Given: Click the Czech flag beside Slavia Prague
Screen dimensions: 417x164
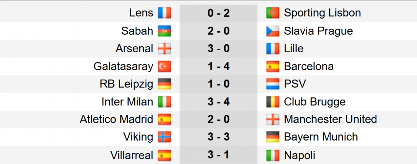Looking at the screenshot, I should [273, 31].
